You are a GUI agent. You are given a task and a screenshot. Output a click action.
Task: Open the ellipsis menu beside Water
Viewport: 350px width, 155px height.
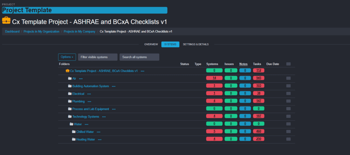[x=86, y=124]
